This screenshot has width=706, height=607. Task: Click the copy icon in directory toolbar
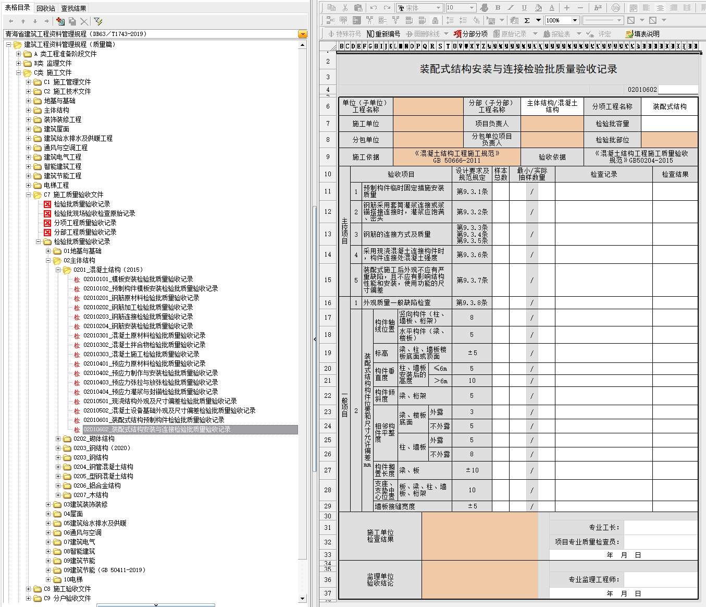pos(72,21)
